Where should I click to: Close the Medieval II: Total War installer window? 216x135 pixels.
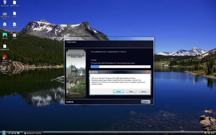pos(151,38)
